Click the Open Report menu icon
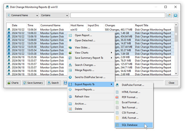Screen dimensions: 185x131 (x=70, y=35)
